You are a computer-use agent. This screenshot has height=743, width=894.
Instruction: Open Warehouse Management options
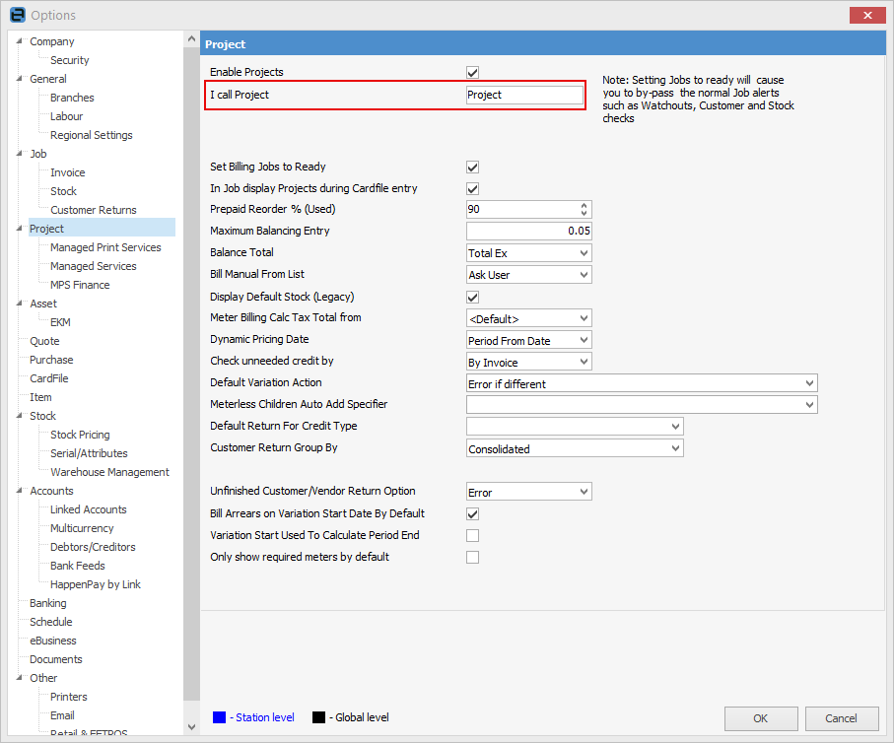pos(109,472)
